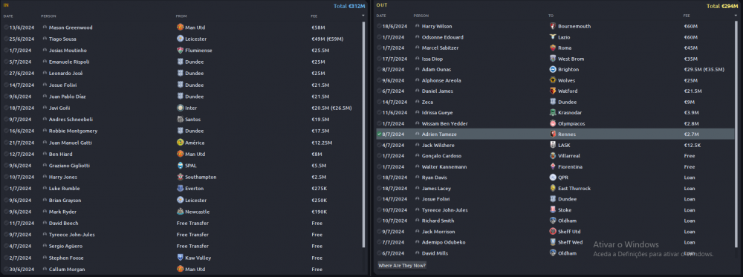Click the Villarreal club badge
743x277 pixels.
point(553,156)
